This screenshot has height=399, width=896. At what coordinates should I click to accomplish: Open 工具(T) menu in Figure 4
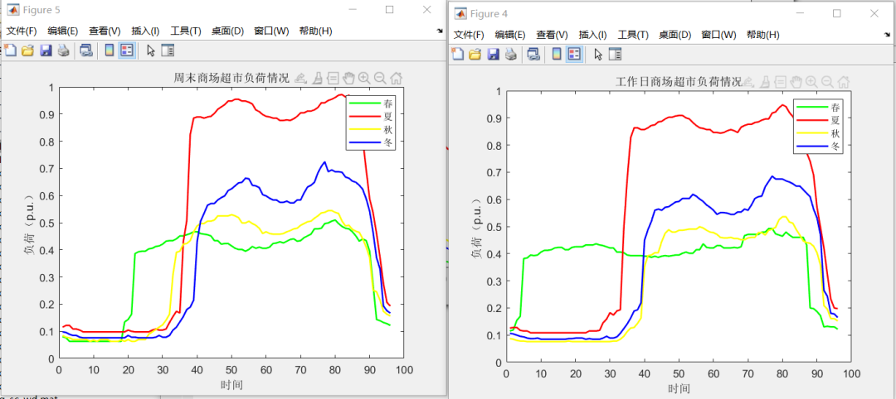point(633,35)
